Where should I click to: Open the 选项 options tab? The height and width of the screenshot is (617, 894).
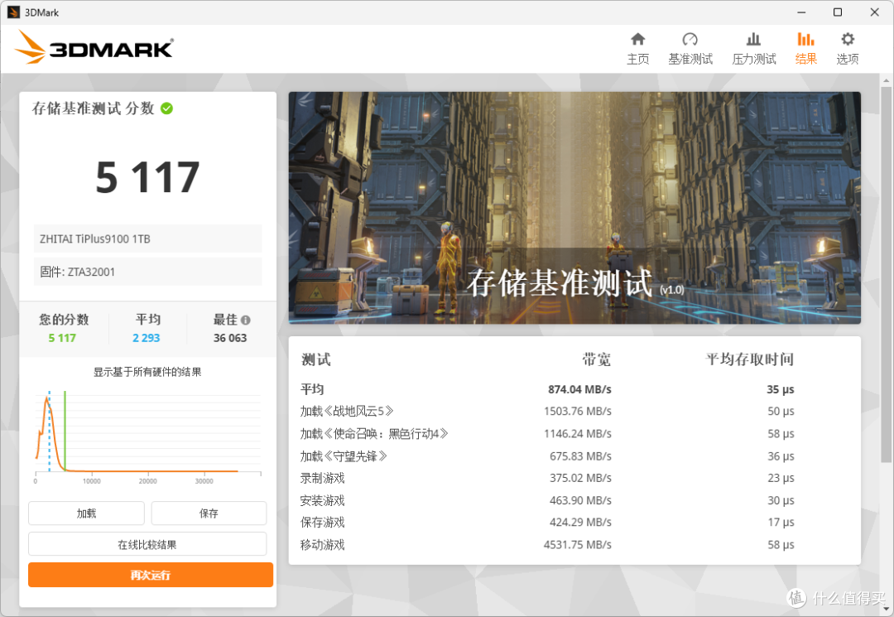click(848, 49)
